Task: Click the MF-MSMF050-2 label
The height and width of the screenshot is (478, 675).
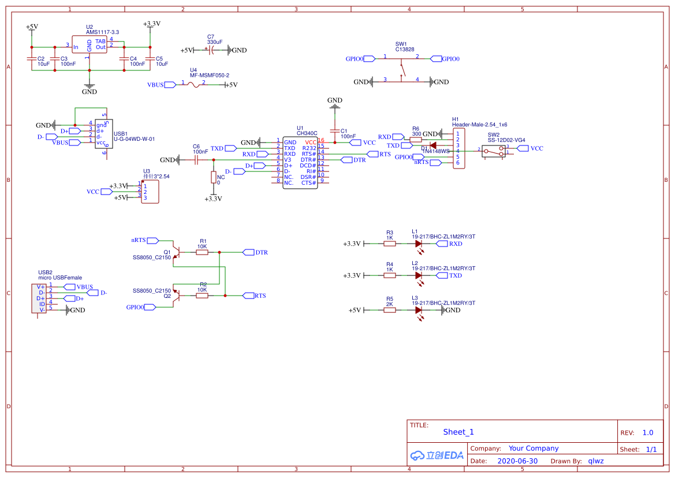Action: pos(210,75)
